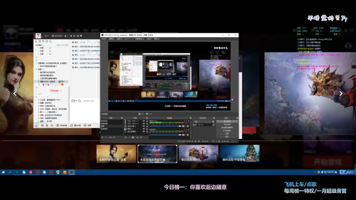Click the speaker icon in the chat window bottom bar
The image size is (356, 200).
coord(42,125)
